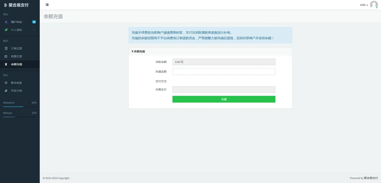
Task: Select the home icon beside 用户中心
Action: [6, 22]
